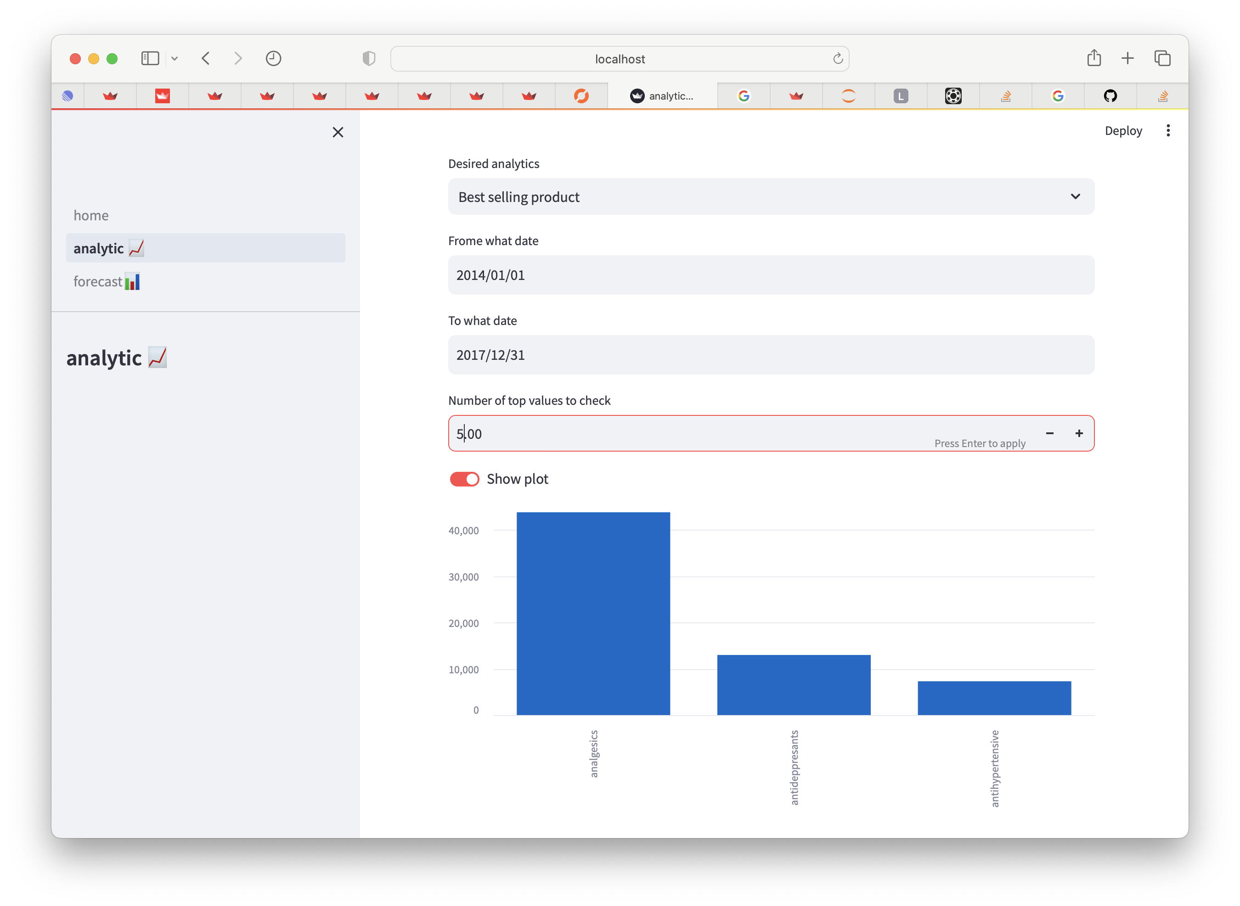This screenshot has height=906, width=1240.
Task: Decrease top values with minus stepper
Action: 1049,433
